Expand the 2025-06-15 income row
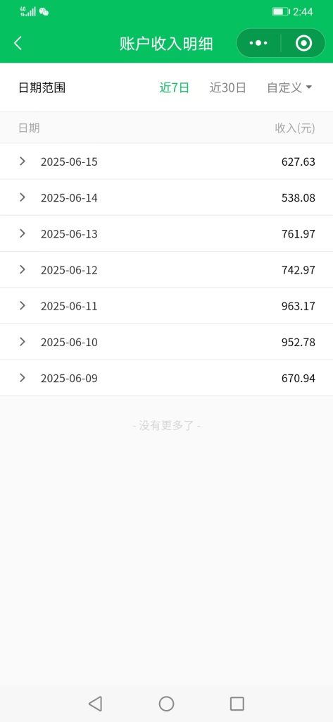This screenshot has width=333, height=722. coord(166,161)
